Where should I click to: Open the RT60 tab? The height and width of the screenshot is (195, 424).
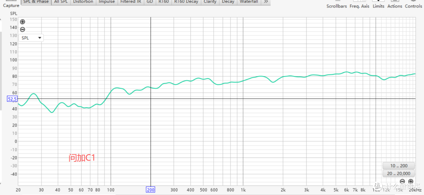pyautogui.click(x=163, y=2)
